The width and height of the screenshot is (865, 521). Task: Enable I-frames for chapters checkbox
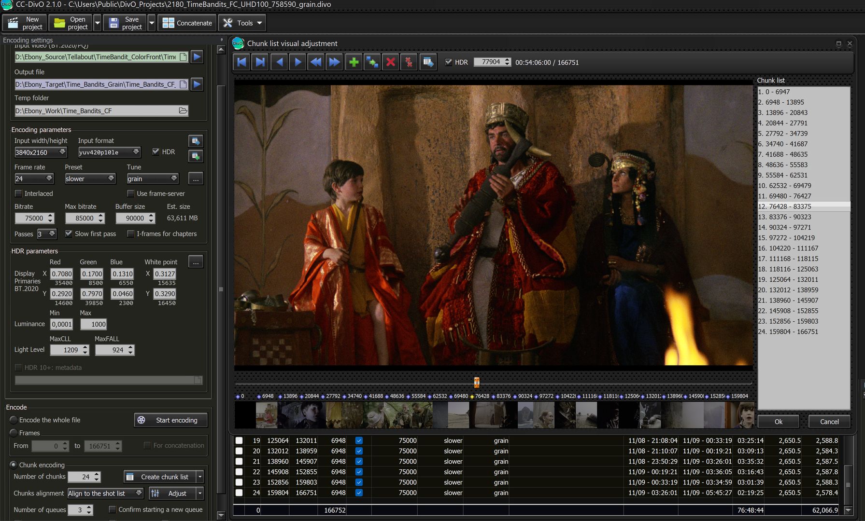pyautogui.click(x=130, y=233)
